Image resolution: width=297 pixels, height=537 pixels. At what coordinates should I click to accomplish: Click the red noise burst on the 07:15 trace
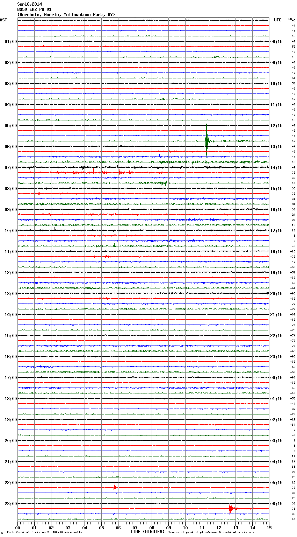(x=120, y=172)
